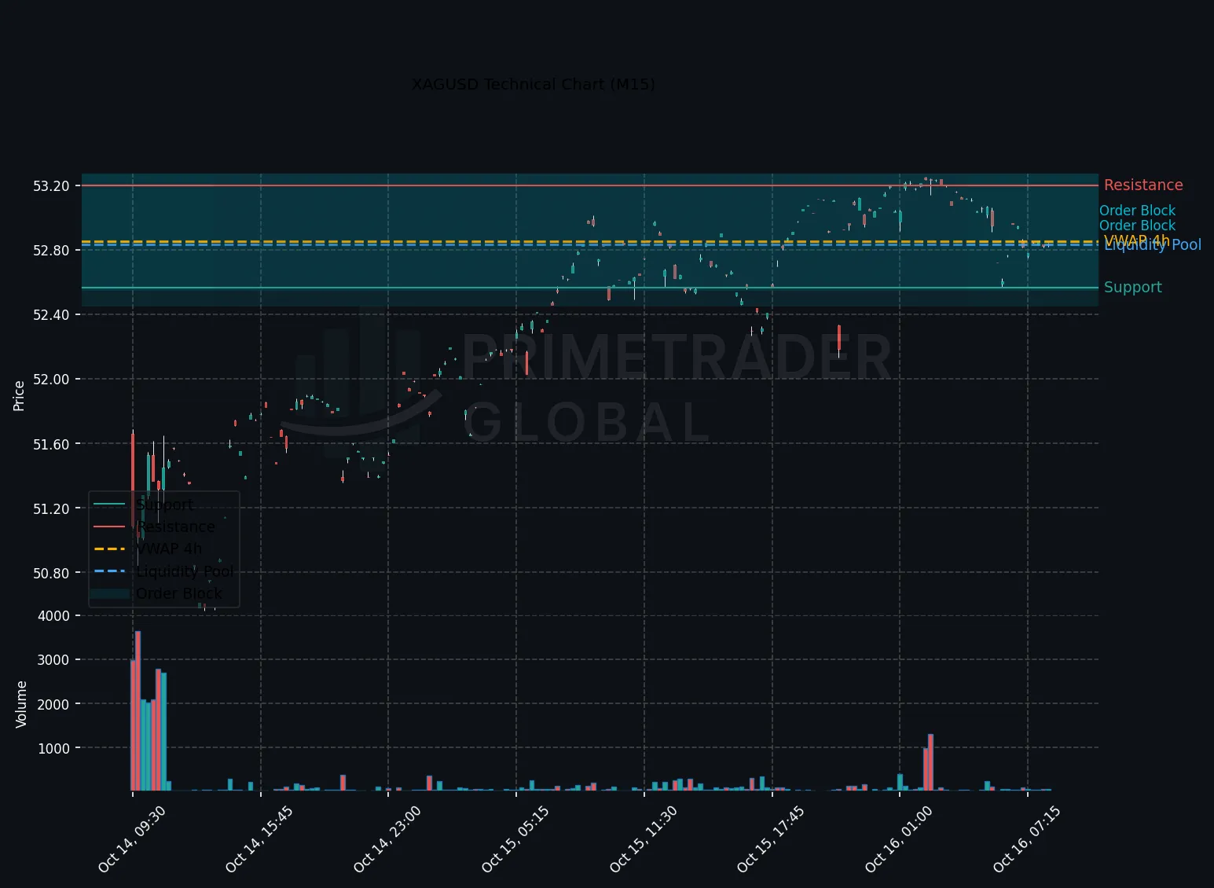Viewport: 1214px width, 888px height.
Task: Click the Volume y-axis title
Action: coord(20,704)
